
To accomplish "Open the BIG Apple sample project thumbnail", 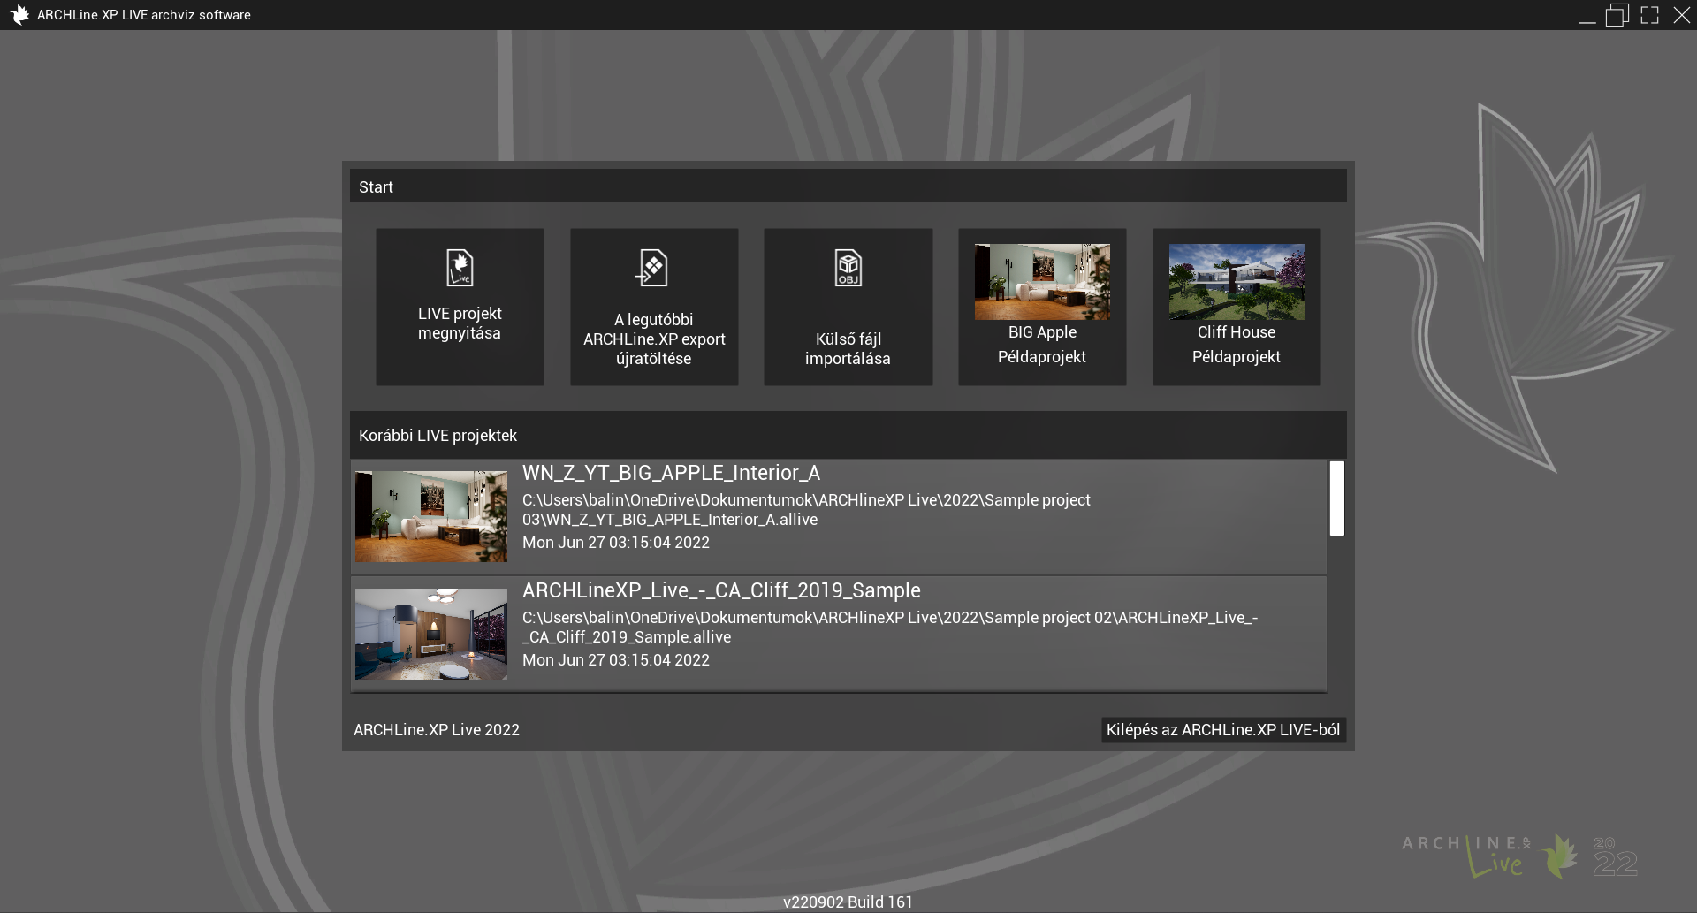I will point(1042,282).
